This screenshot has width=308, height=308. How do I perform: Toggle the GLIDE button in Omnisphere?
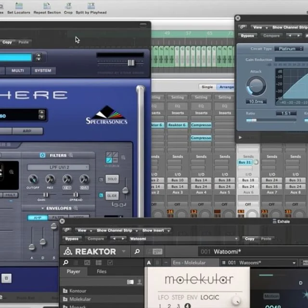click(x=112, y=196)
